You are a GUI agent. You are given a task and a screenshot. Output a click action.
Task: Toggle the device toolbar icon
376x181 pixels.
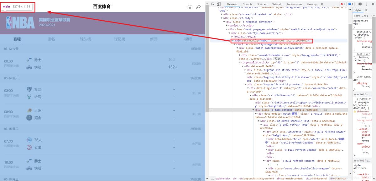coord(218,4)
